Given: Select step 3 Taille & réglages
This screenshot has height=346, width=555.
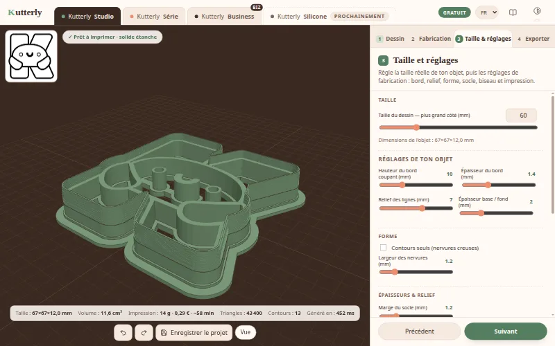Looking at the screenshot, I should (483, 39).
